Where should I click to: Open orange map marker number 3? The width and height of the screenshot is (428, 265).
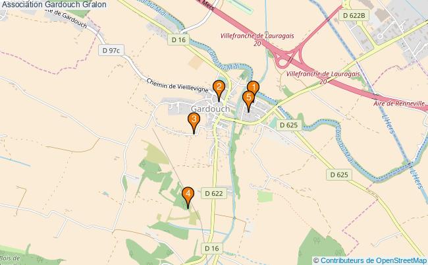coord(194,120)
